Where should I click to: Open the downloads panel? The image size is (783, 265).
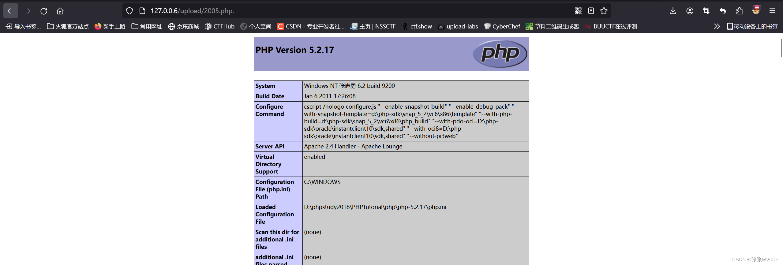[x=673, y=11]
